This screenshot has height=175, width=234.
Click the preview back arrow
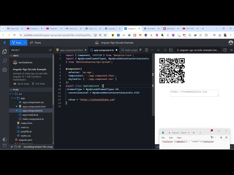click(x=159, y=50)
